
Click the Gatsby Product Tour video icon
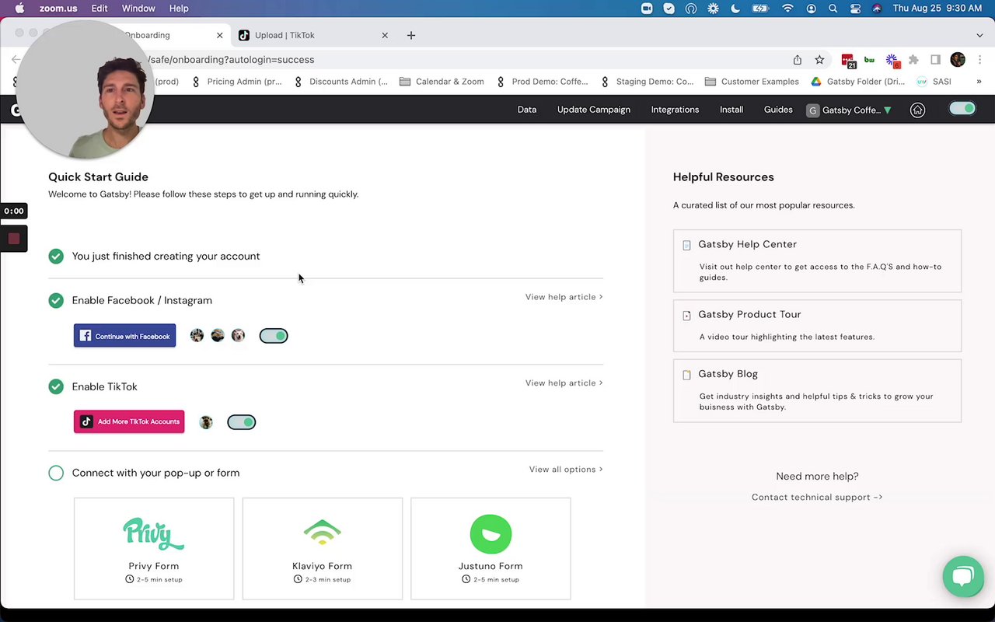[x=686, y=316]
